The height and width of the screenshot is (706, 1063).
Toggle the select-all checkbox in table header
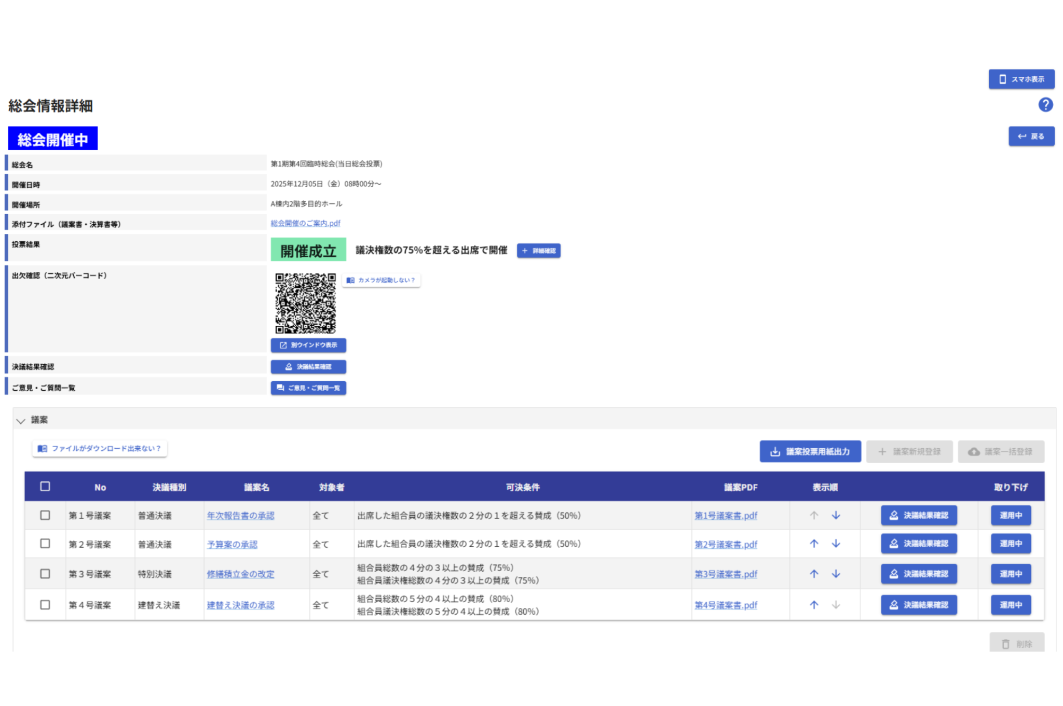point(45,486)
